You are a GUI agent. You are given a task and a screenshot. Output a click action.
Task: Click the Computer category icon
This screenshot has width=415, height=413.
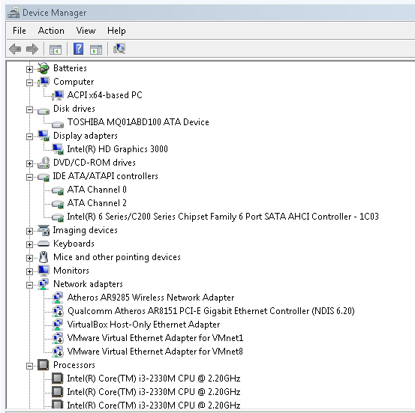click(43, 82)
